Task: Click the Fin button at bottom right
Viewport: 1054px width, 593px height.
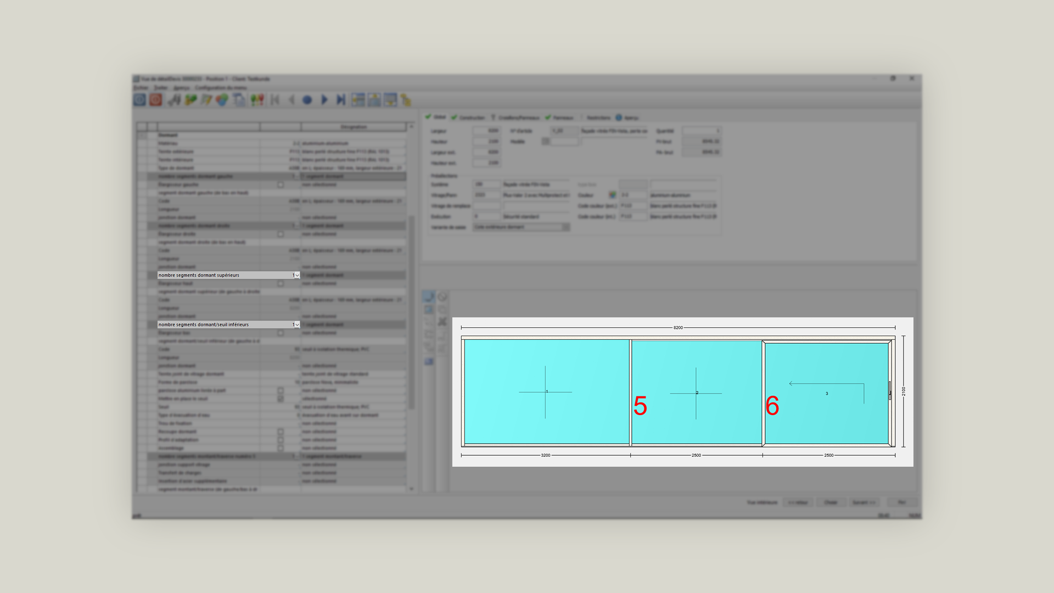Action: [901, 502]
